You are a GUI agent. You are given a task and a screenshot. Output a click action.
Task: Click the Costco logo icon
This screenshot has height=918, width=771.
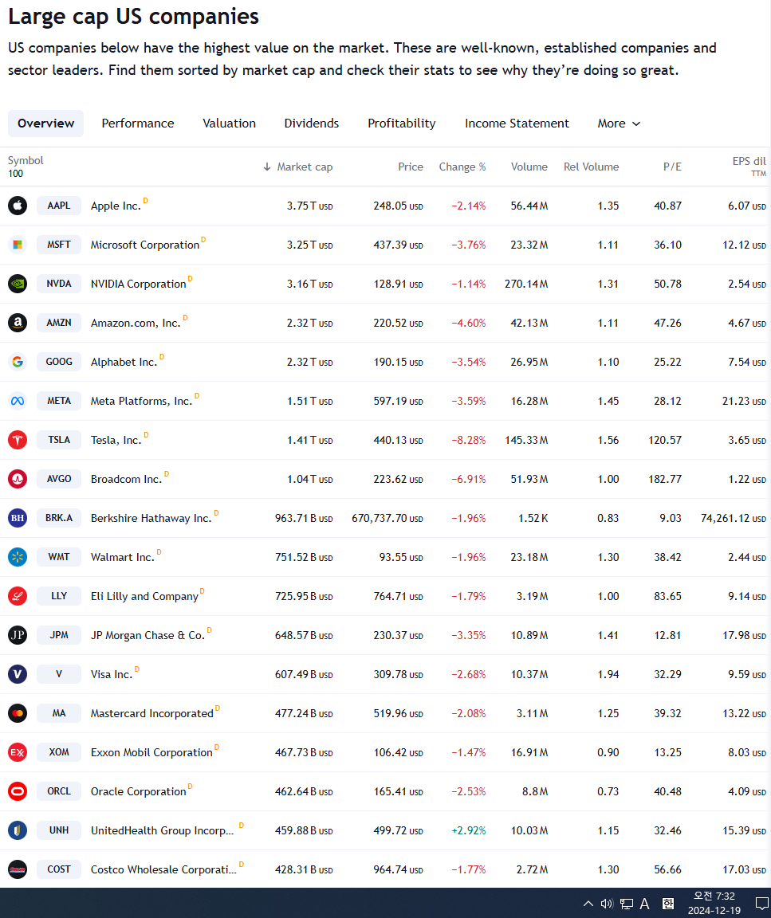click(18, 869)
